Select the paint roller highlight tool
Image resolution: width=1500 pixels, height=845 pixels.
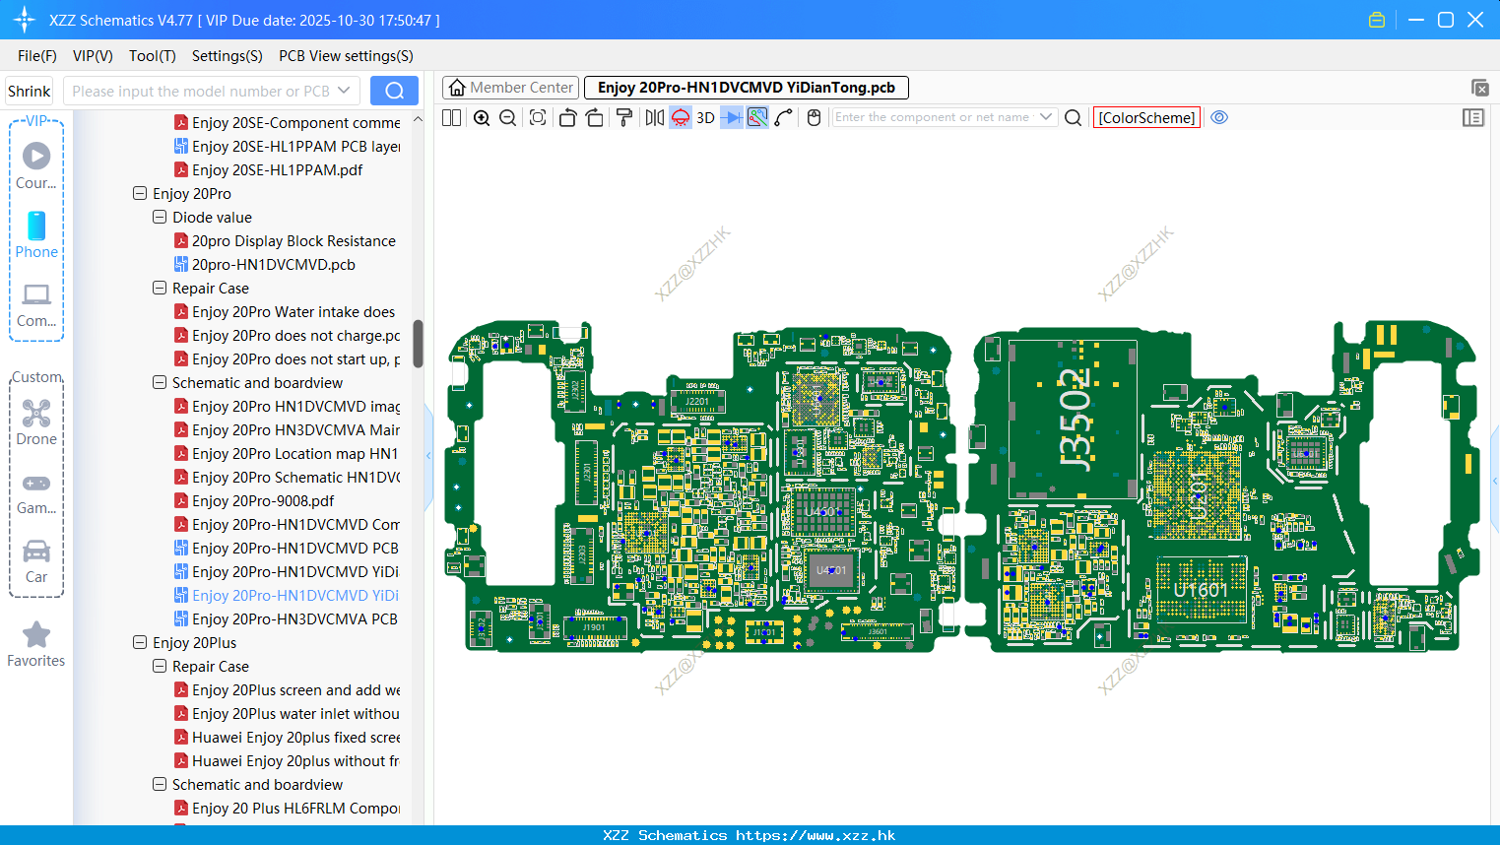click(x=624, y=117)
